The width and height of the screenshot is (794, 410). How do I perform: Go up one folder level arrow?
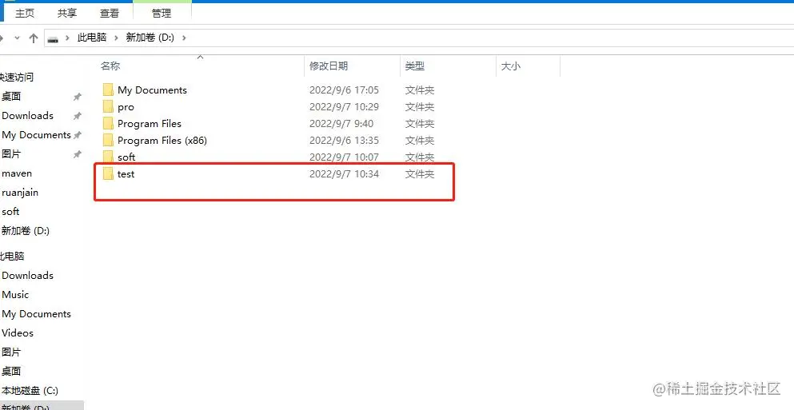(34, 38)
